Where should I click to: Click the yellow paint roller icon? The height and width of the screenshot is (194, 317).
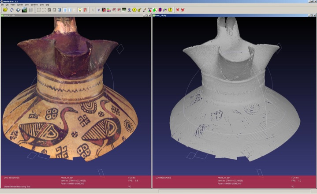point(139,10)
